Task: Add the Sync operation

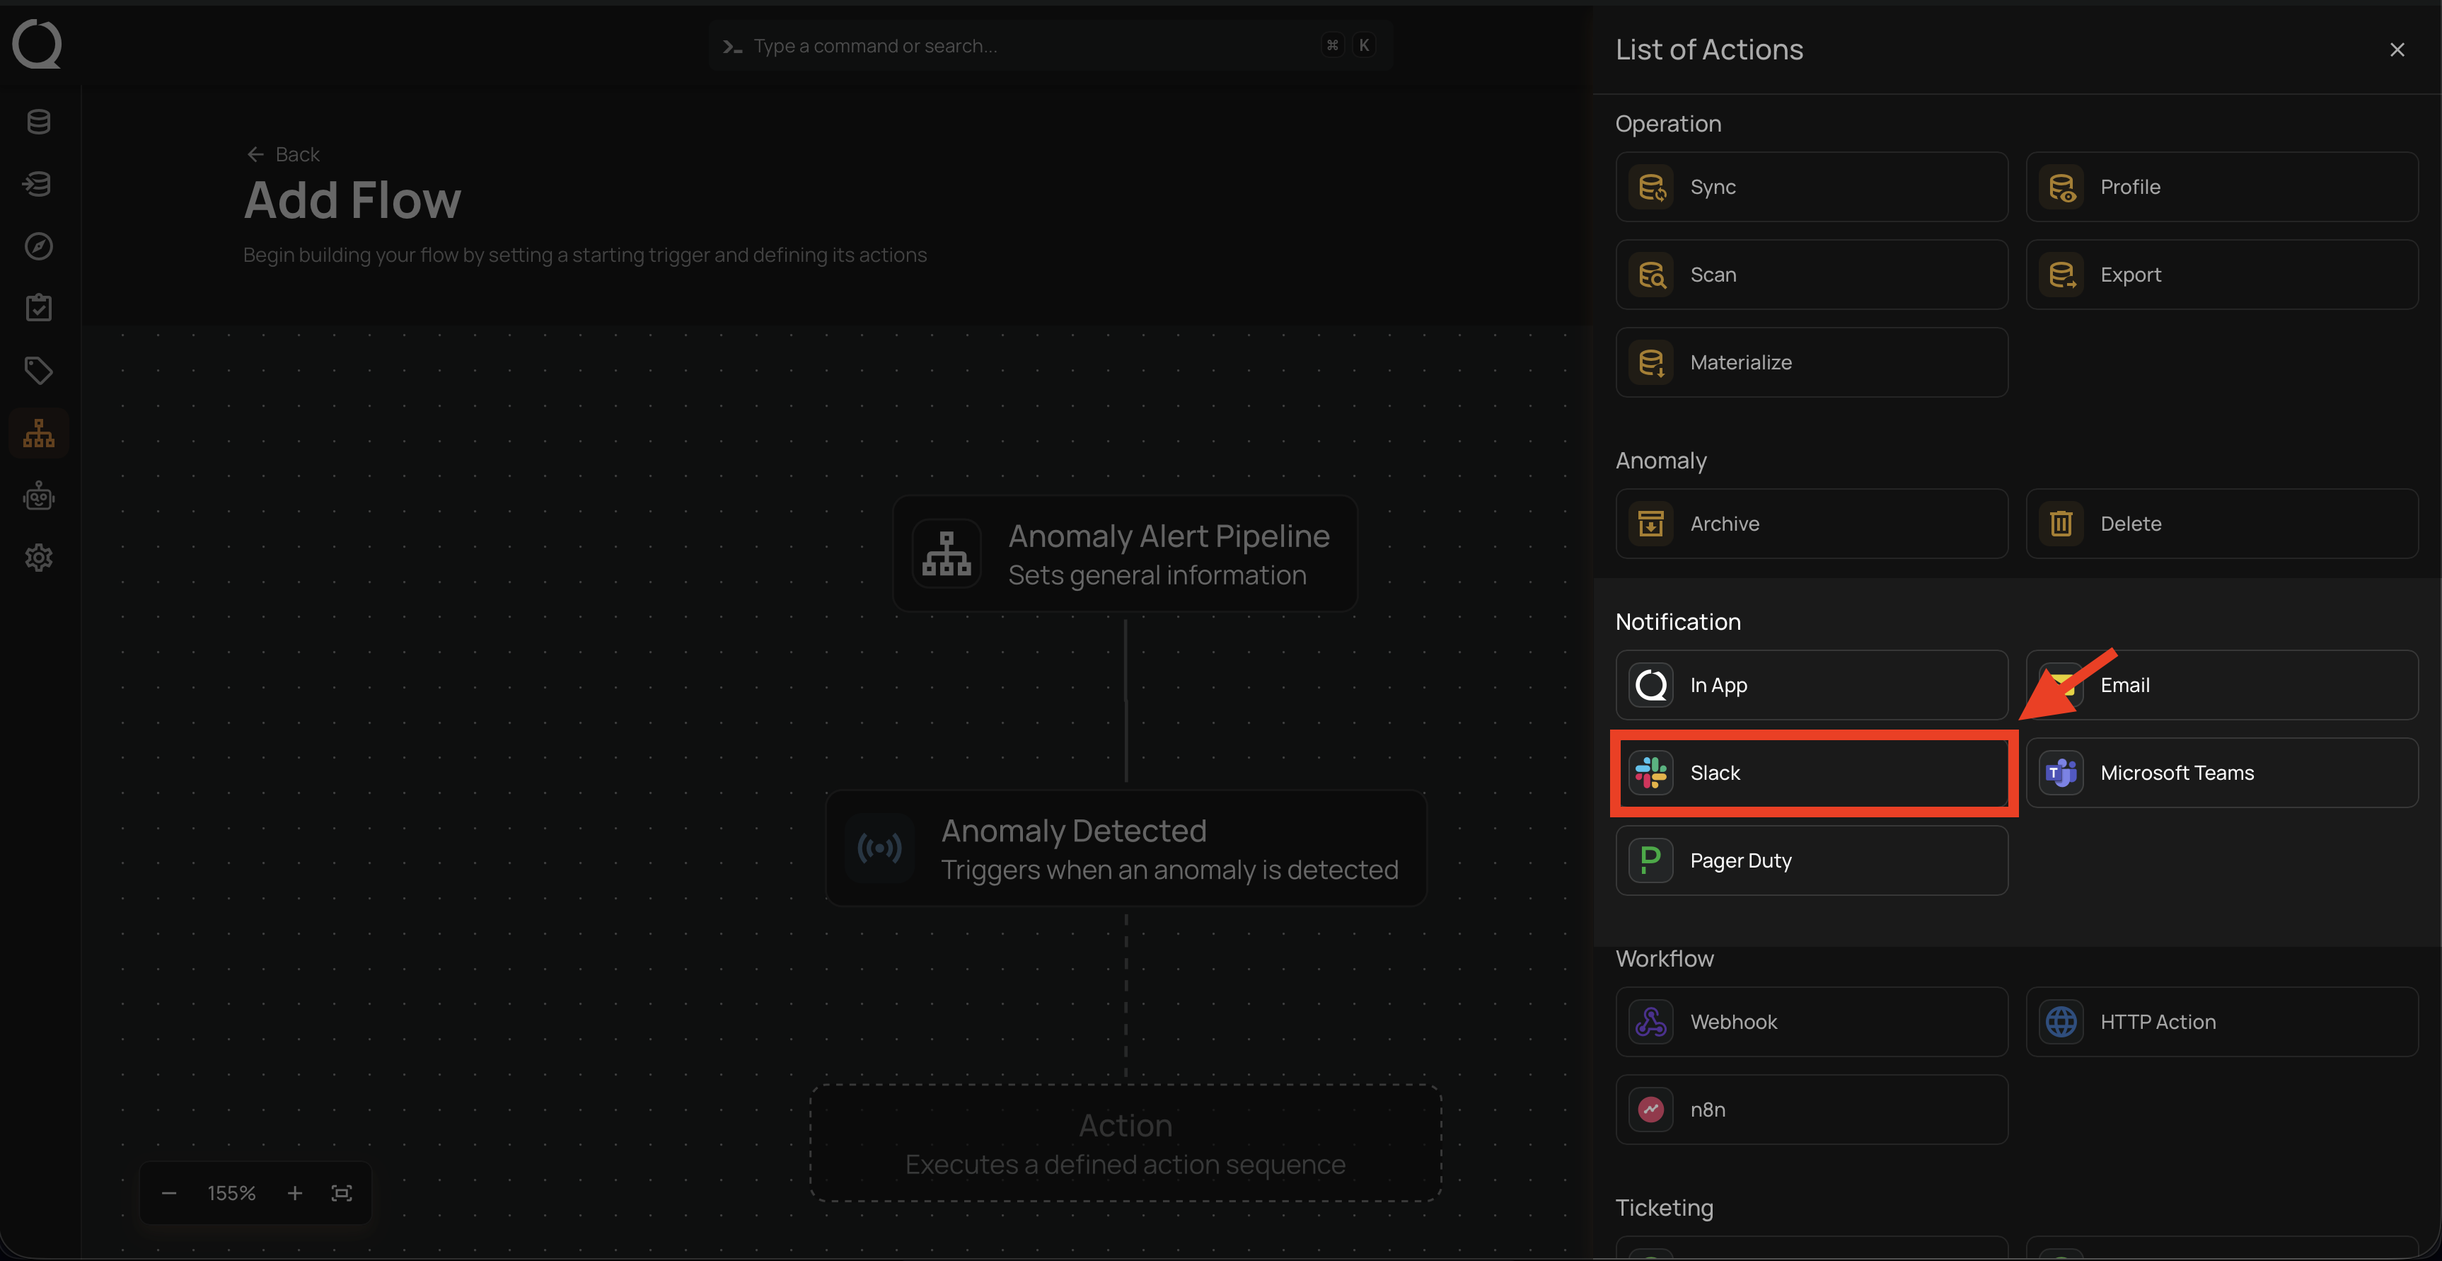Action: (1811, 187)
